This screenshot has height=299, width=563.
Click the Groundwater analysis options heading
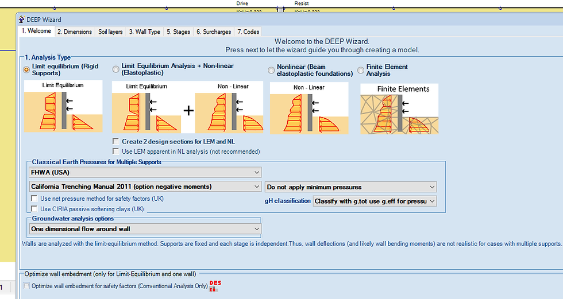pos(73,218)
